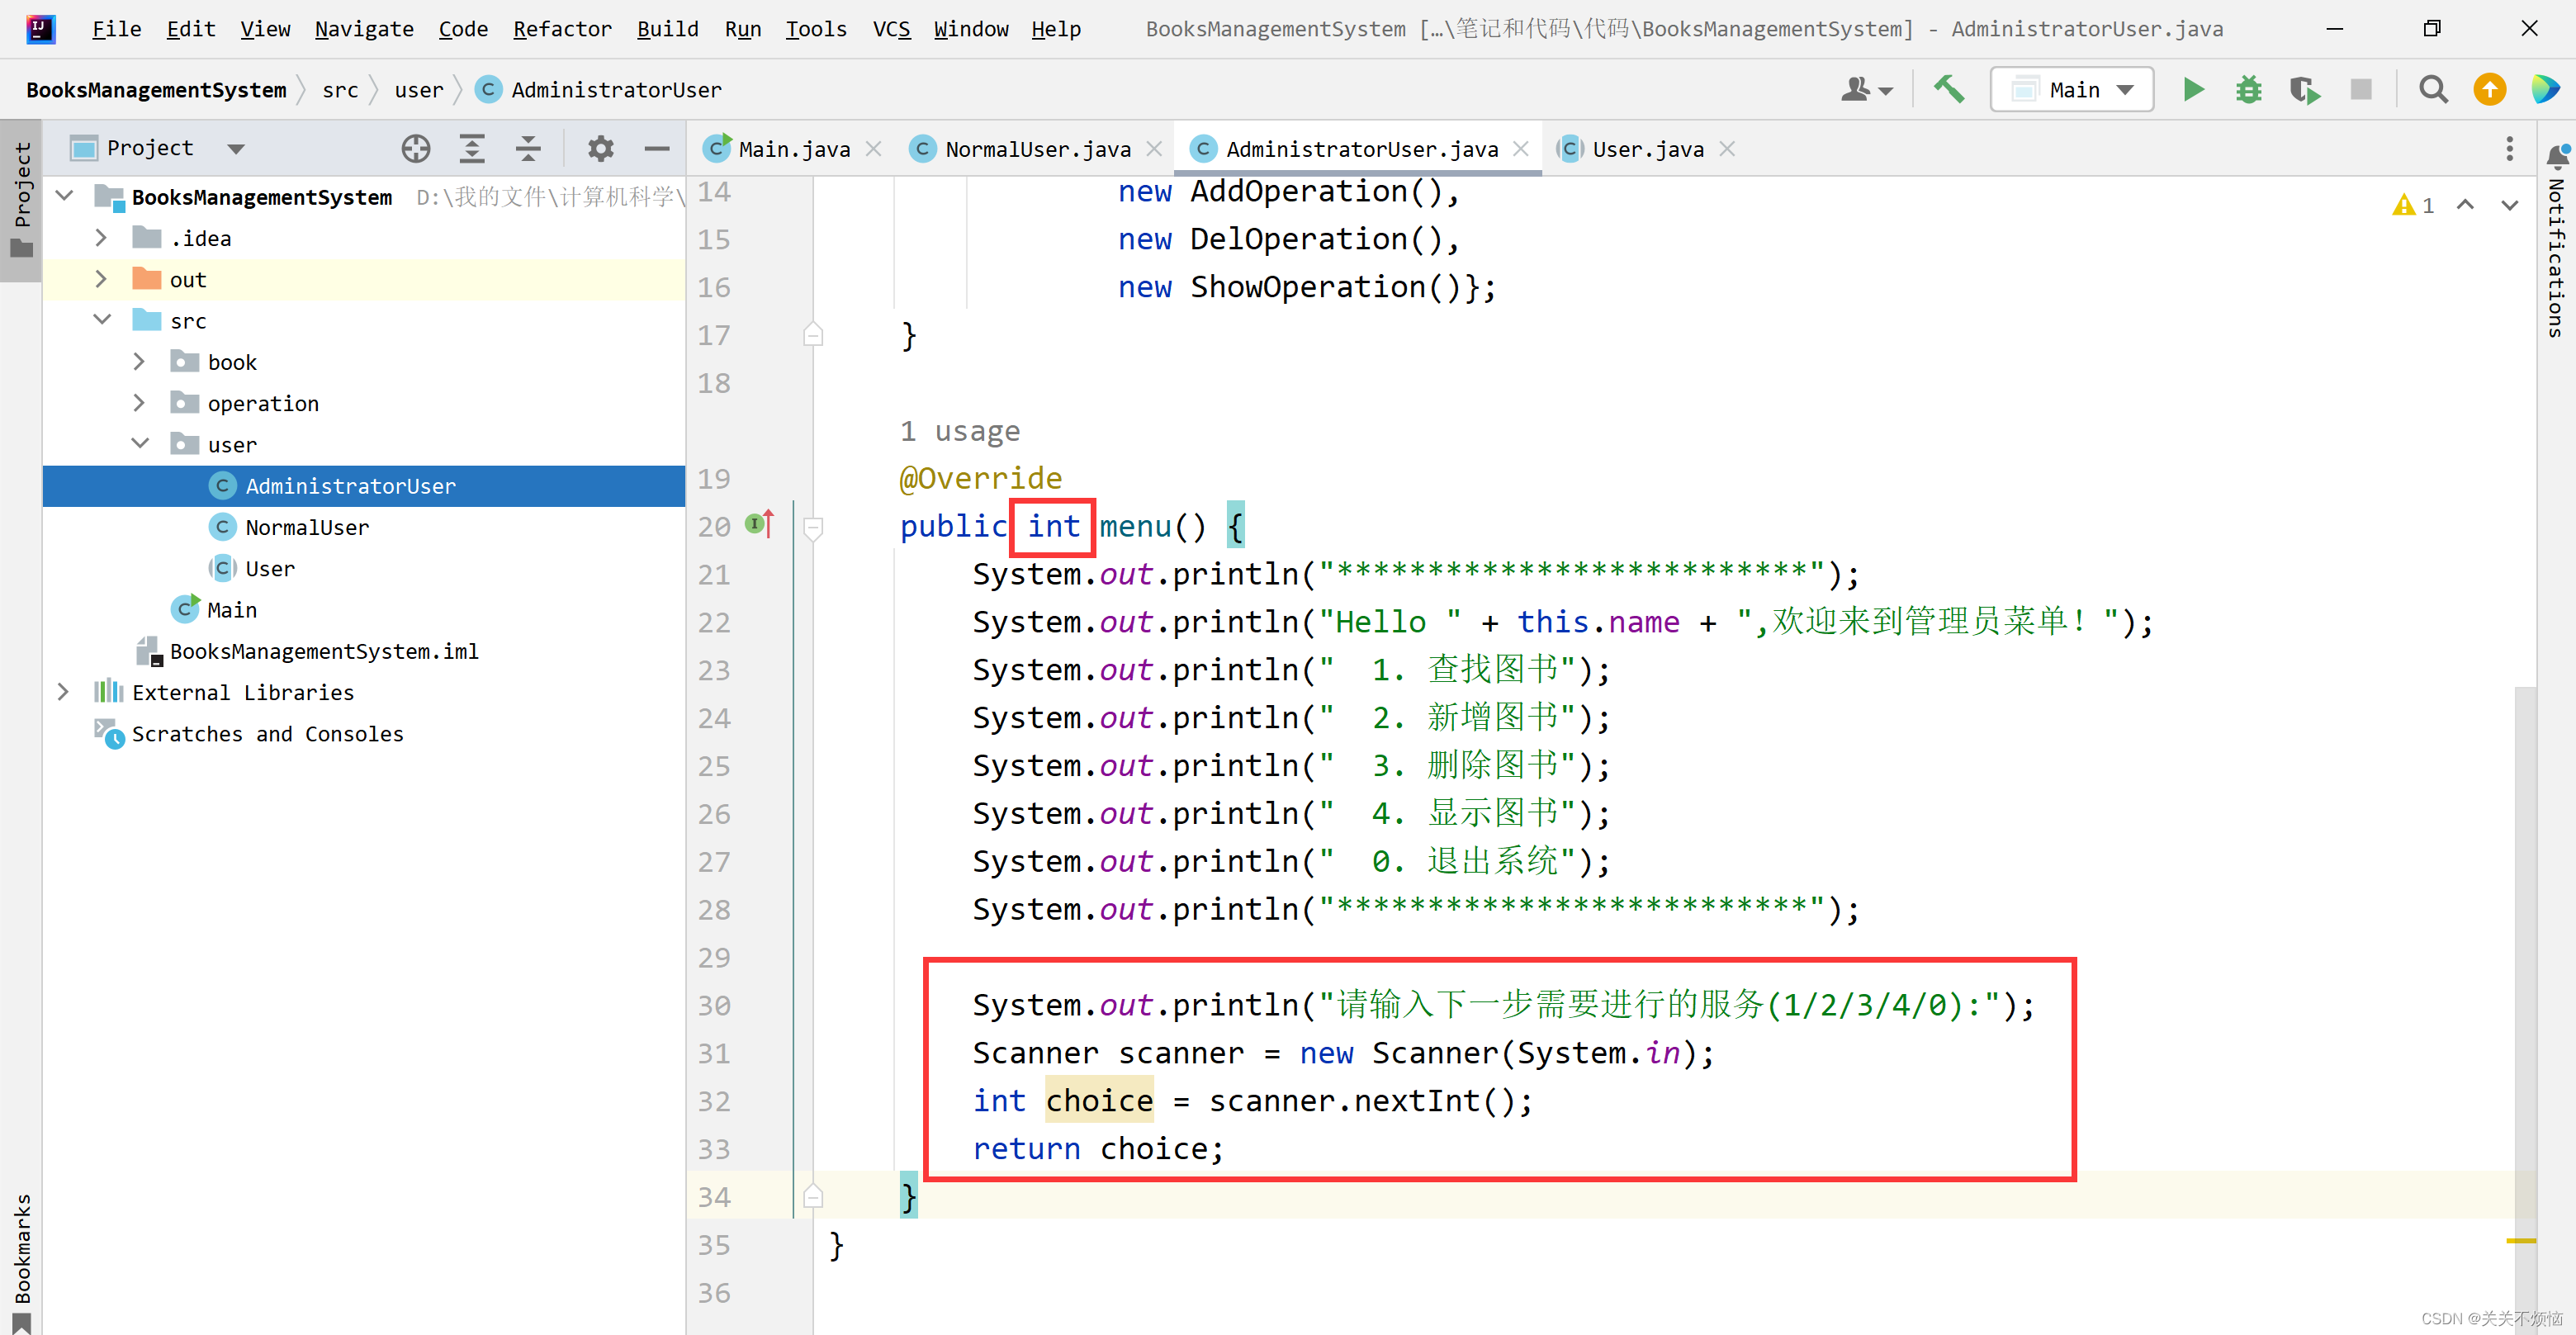
Task: Click the '1 usage' code hint
Action: click(x=959, y=431)
